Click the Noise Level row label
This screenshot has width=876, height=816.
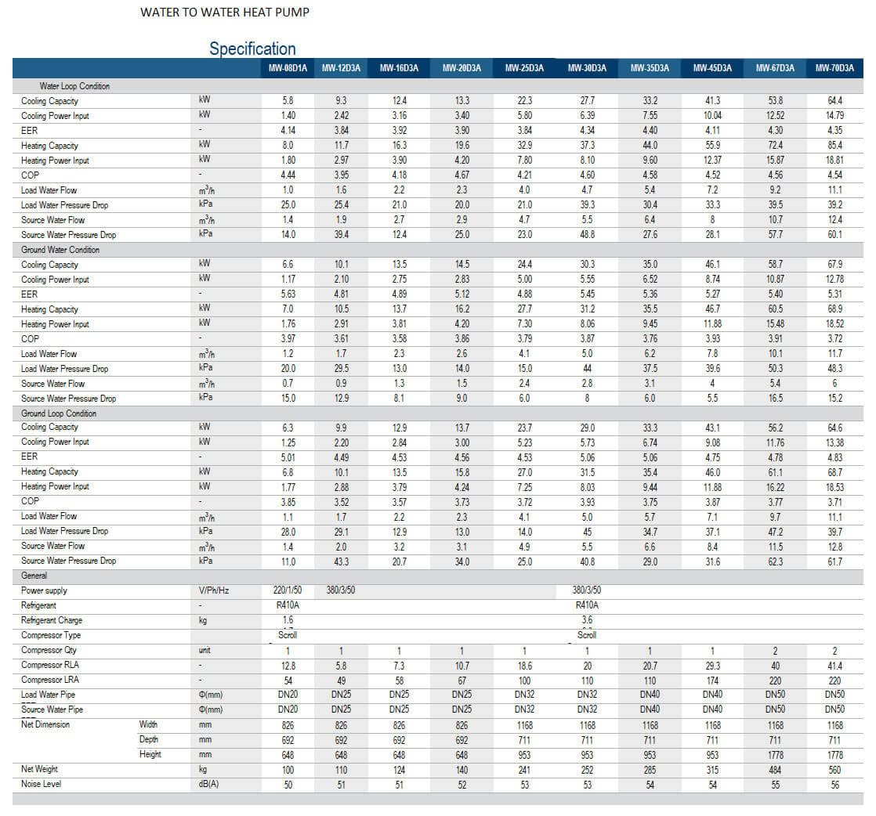pos(41,784)
